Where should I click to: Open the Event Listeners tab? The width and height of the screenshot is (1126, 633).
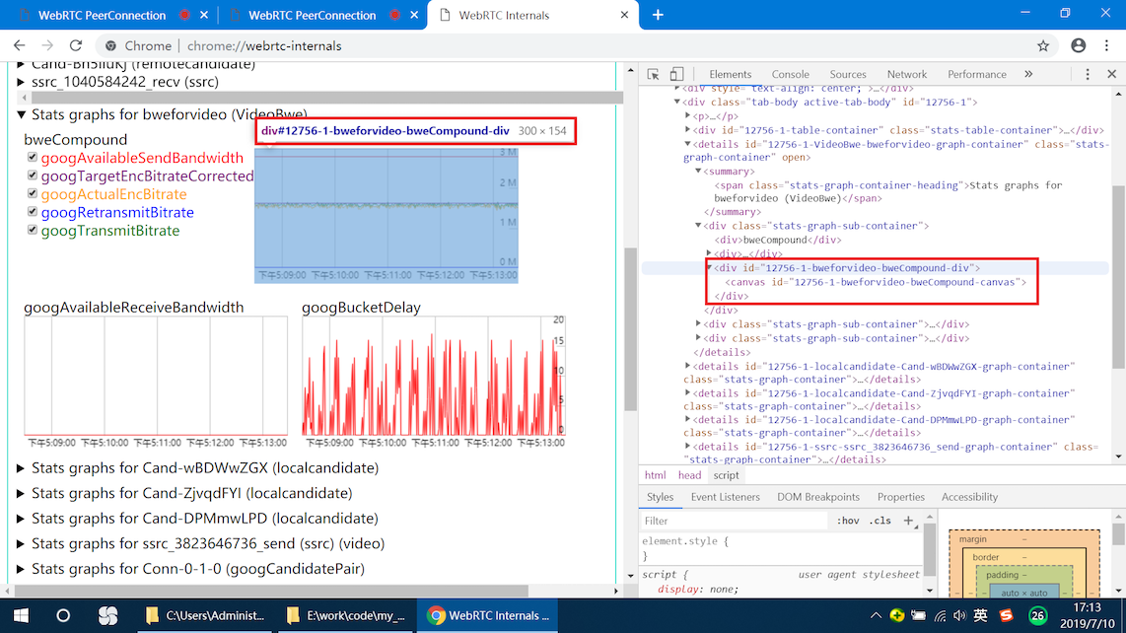[725, 497]
